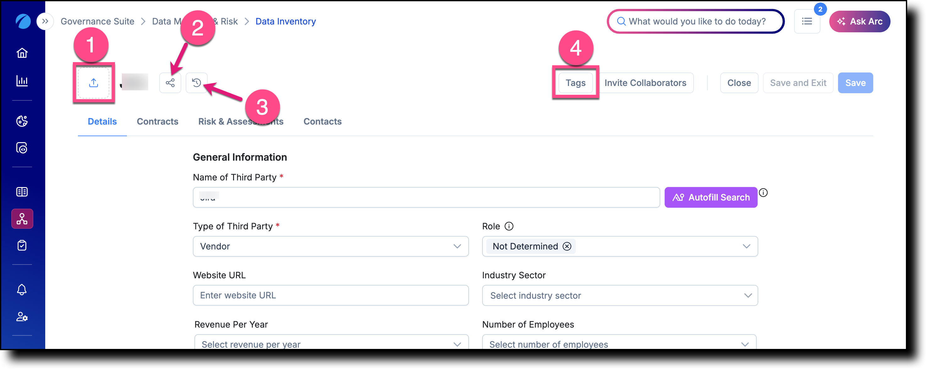Open the task list icon with badge

pyautogui.click(x=807, y=22)
